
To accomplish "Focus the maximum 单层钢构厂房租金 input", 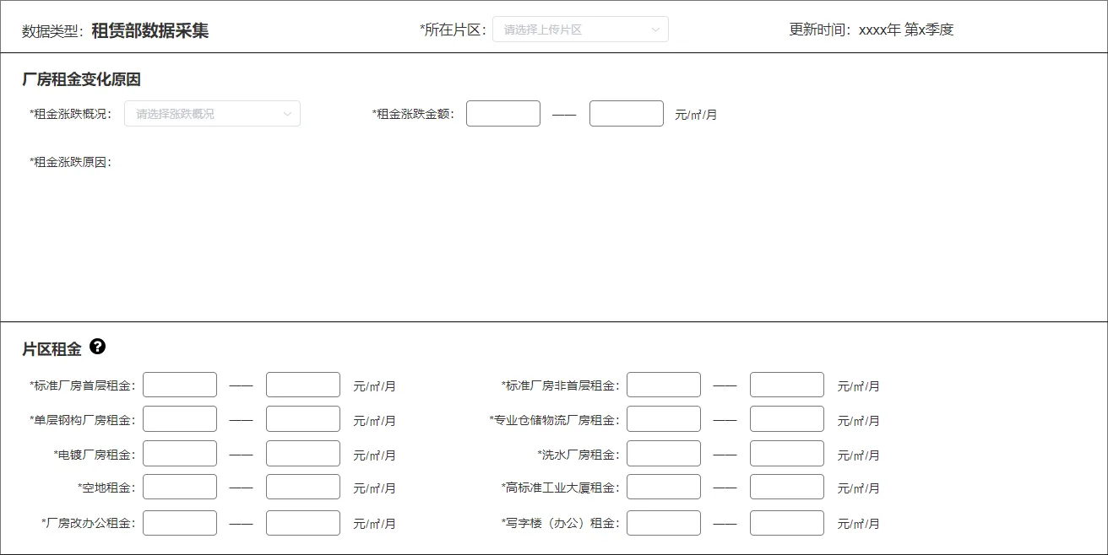I will (x=303, y=419).
